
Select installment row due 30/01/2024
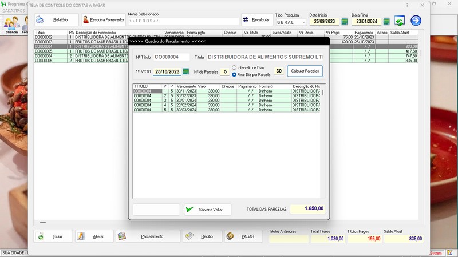(186, 101)
